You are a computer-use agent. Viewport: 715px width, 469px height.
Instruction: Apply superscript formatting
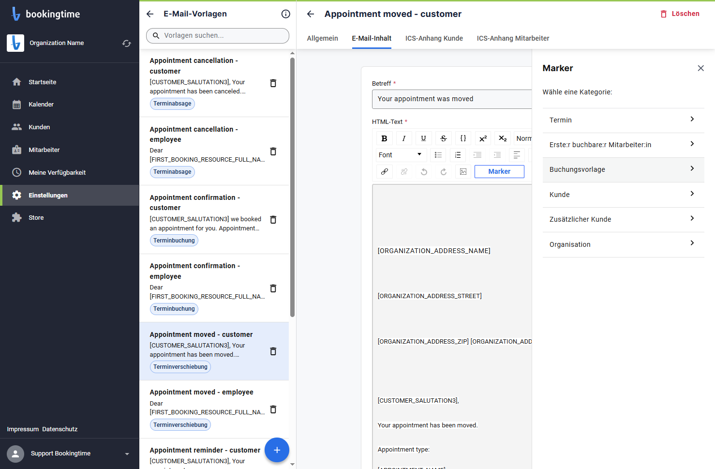click(x=483, y=138)
